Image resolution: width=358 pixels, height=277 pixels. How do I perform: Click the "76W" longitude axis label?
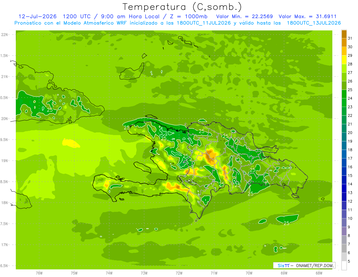tap(39, 273)
